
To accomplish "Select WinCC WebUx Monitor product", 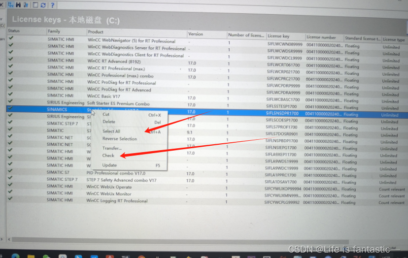I will point(109,194).
